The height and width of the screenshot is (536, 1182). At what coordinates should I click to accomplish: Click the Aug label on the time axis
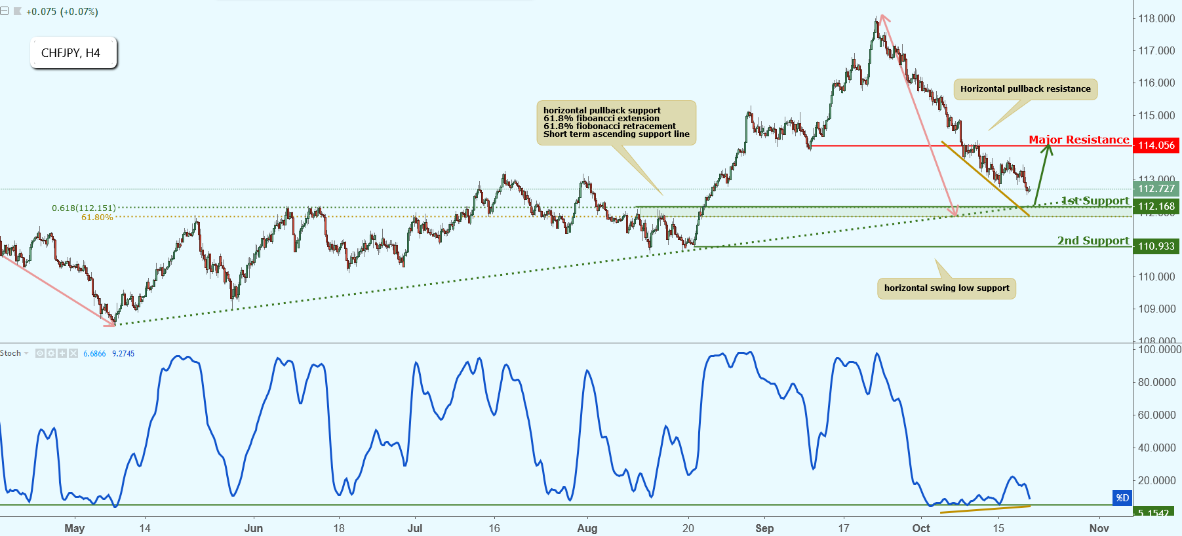[x=587, y=528]
